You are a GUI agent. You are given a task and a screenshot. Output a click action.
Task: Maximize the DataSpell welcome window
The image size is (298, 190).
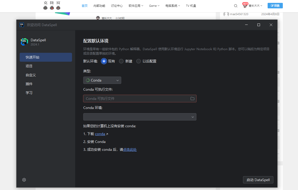coord(259,25)
